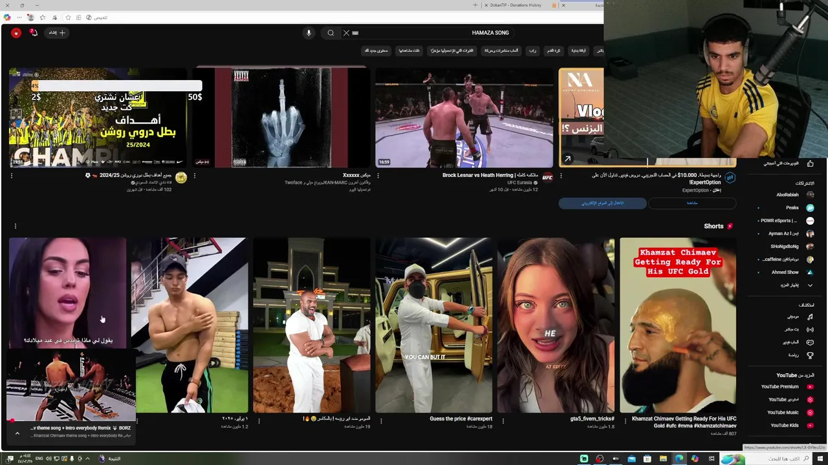Play the Guess the price #carexpert short

433,325
